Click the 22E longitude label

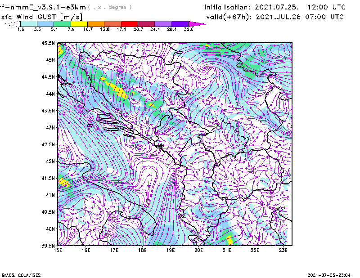point(255,250)
